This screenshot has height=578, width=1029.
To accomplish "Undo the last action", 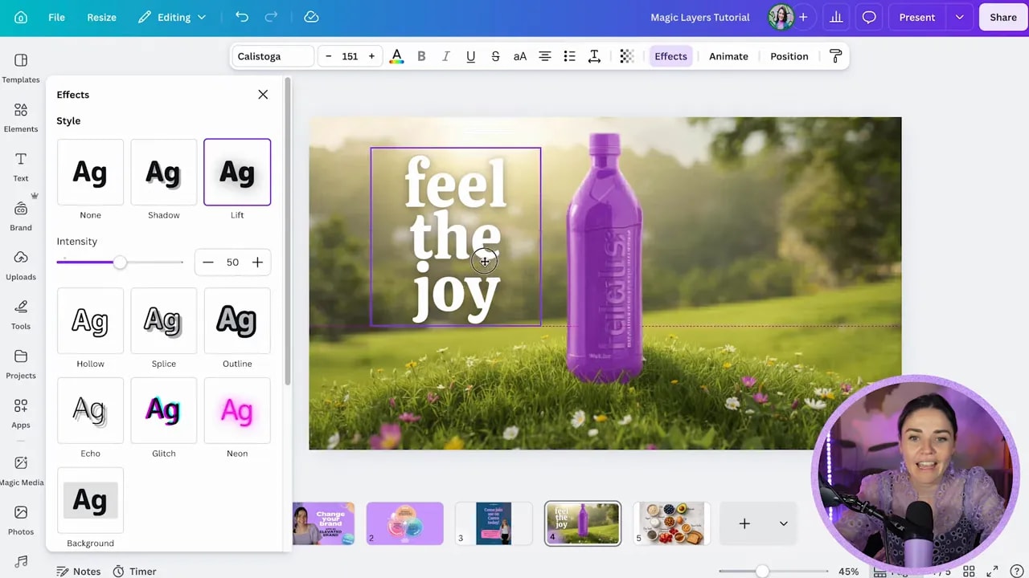I will pyautogui.click(x=241, y=17).
